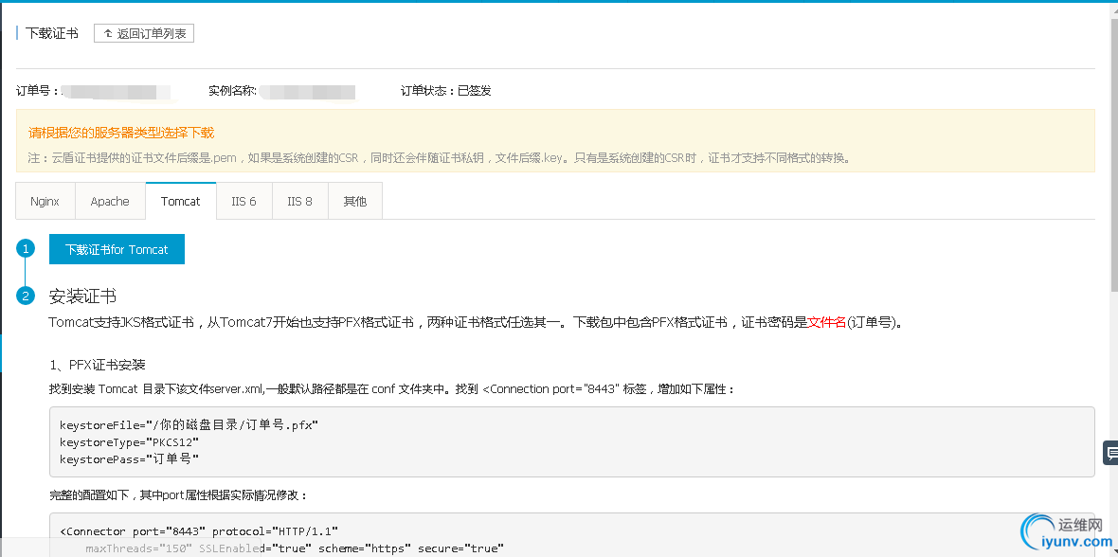Click the 返回订单列表 button
The height and width of the screenshot is (557, 1118).
pyautogui.click(x=144, y=33)
